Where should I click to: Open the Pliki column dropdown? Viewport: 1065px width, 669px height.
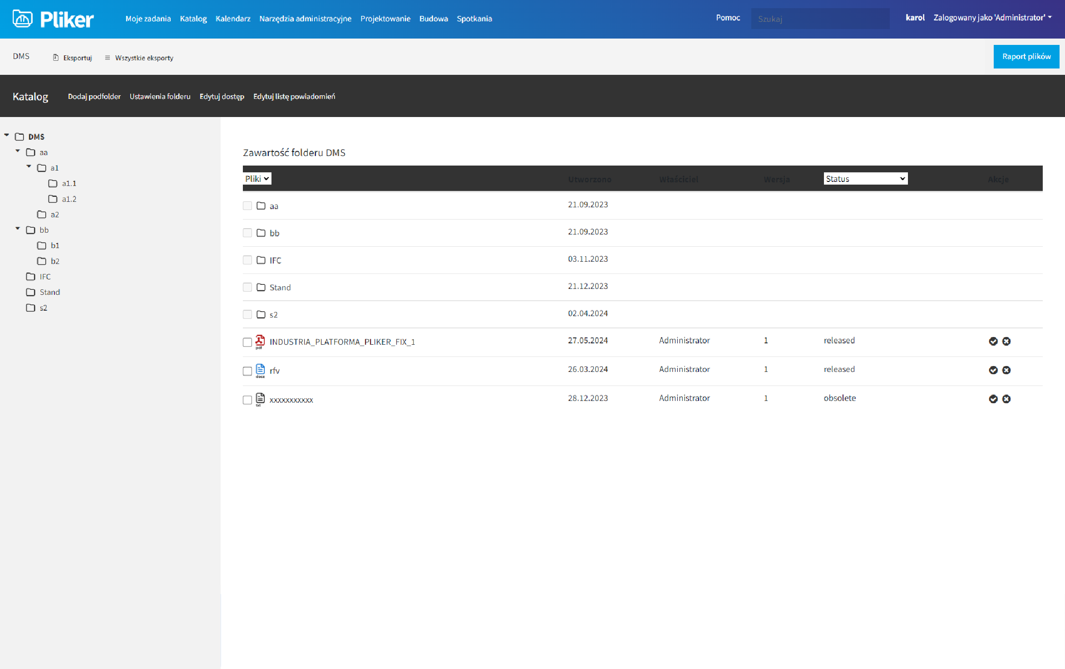tap(257, 179)
